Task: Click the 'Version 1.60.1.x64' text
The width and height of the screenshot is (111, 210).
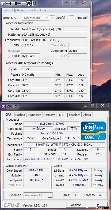Action: point(35,205)
